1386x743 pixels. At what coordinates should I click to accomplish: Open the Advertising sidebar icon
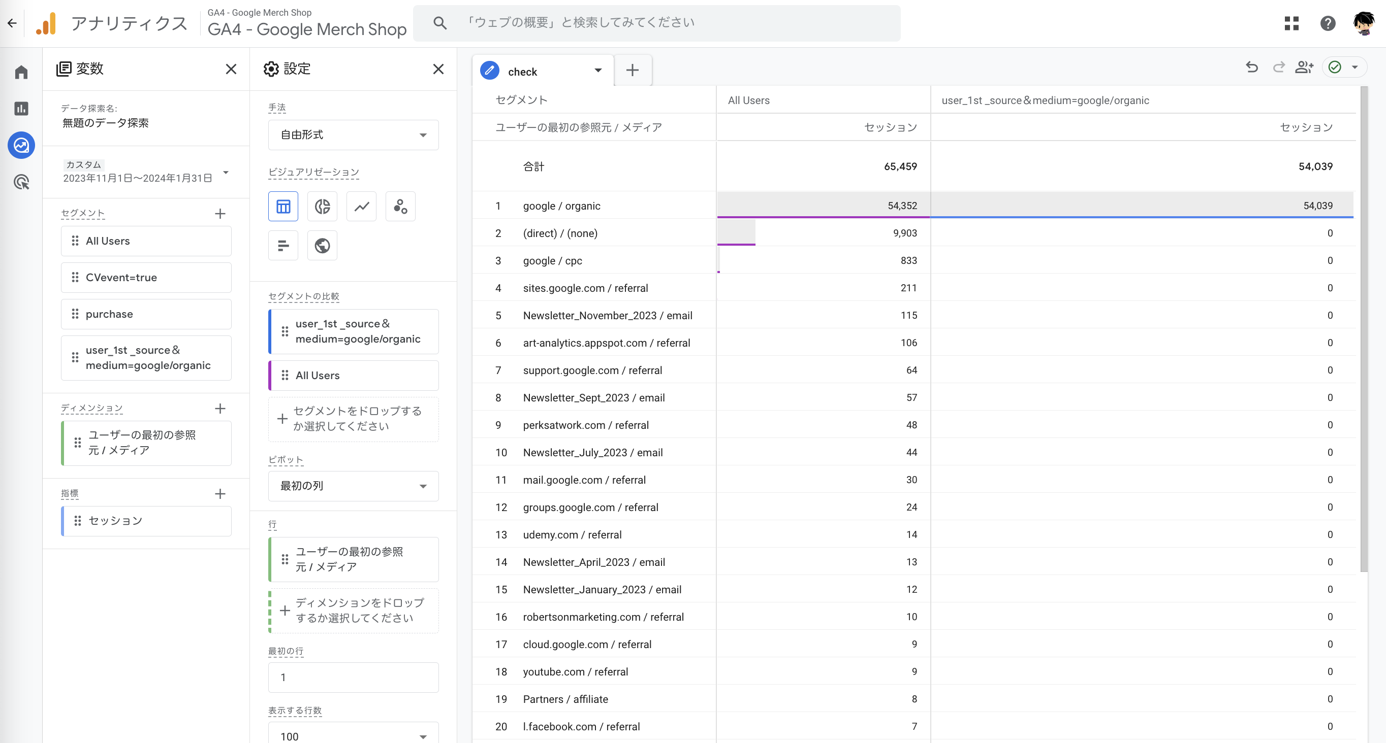click(21, 182)
